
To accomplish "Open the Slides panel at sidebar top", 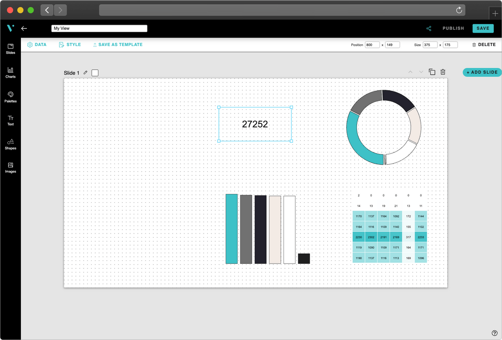I will pyautogui.click(x=10, y=49).
